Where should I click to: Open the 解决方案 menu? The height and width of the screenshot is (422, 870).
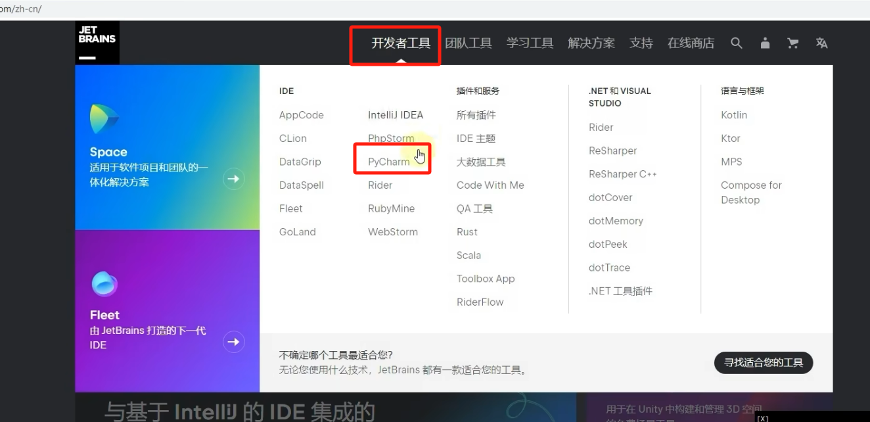[x=591, y=43]
